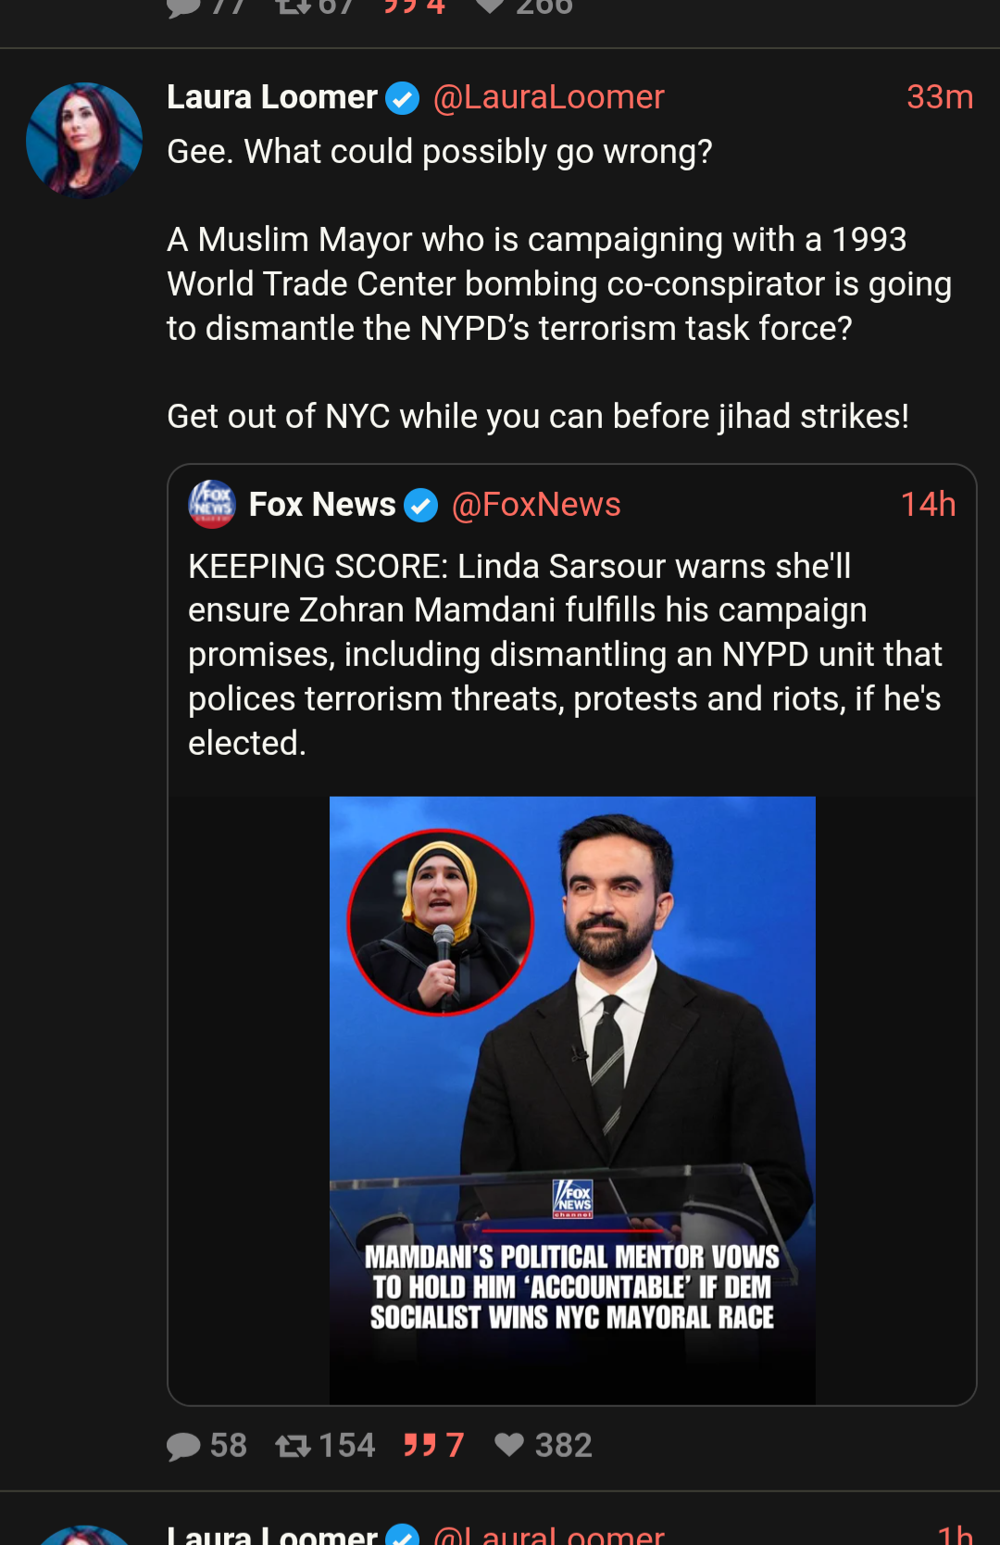Open Laura Loomer's profile picture
Image resolution: width=1000 pixels, height=1545 pixels.
84,141
